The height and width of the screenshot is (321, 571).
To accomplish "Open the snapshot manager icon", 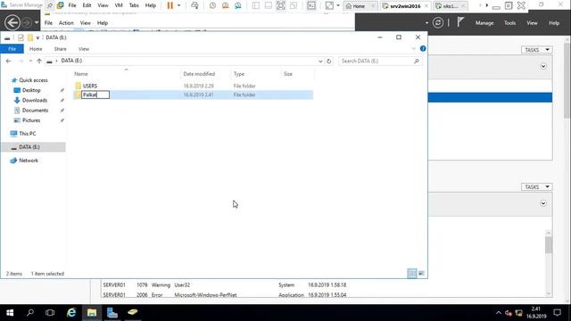I will [x=238, y=5].
